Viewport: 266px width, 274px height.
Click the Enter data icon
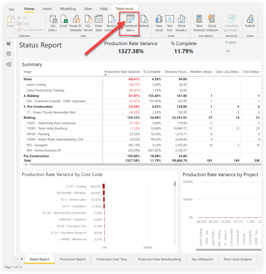click(x=98, y=19)
